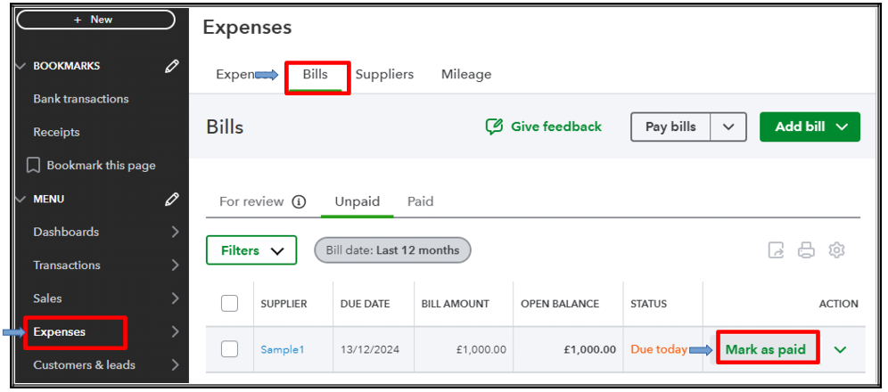Expand the Dashboards menu chevron
The image size is (888, 392).
pos(175,233)
